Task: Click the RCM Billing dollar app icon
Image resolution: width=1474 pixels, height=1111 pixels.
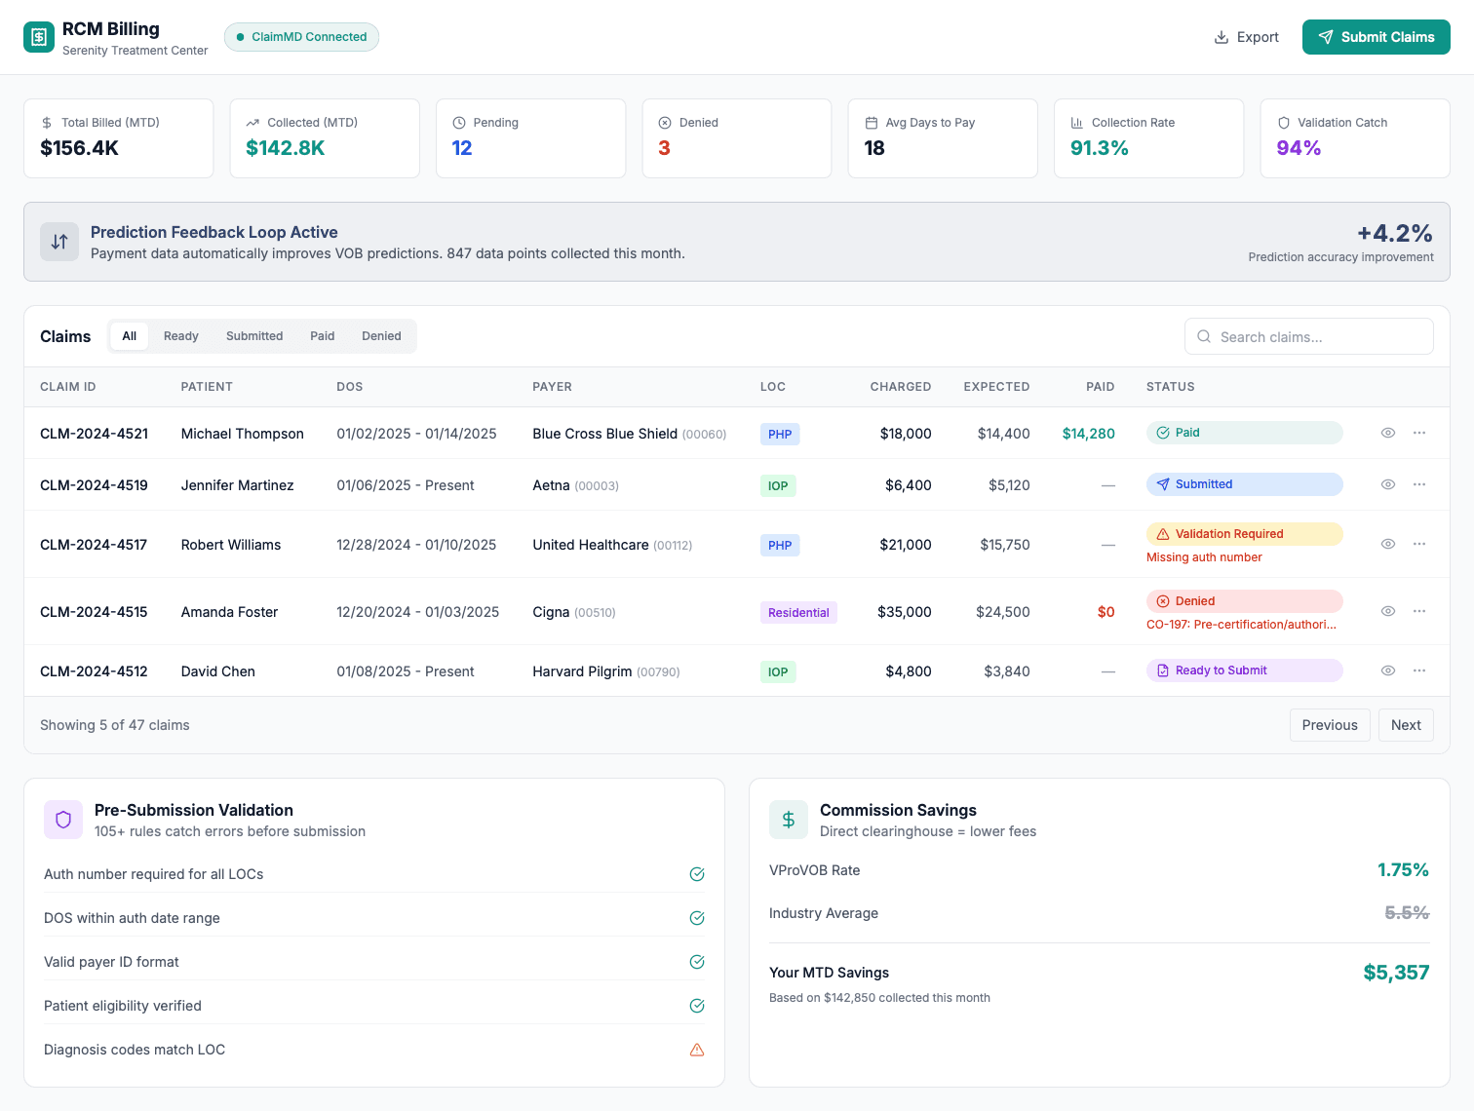Action: (x=39, y=37)
